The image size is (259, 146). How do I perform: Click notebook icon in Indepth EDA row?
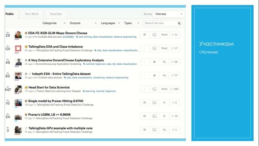[x=155, y=75]
